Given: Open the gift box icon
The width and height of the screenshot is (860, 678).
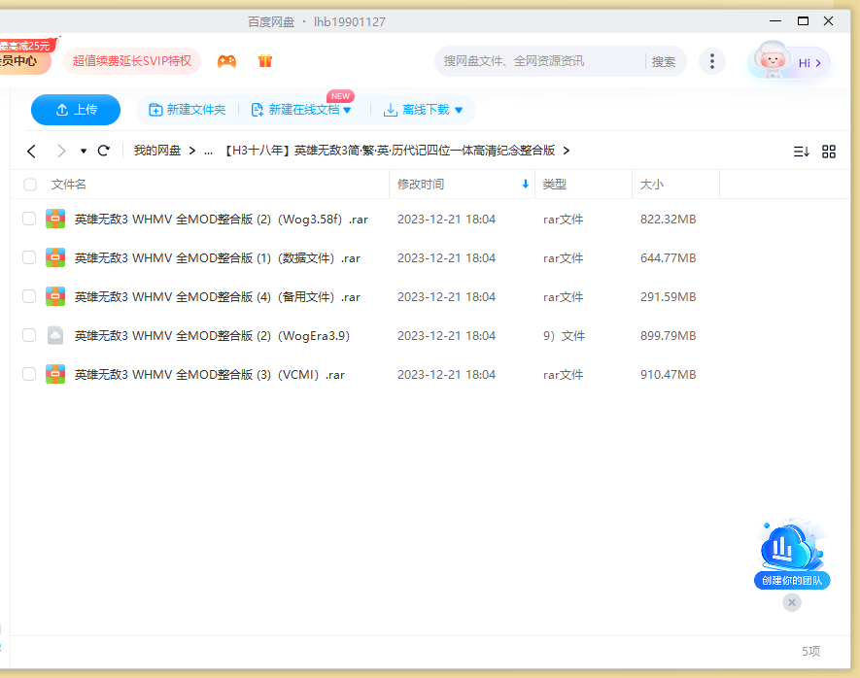Looking at the screenshot, I should click(x=265, y=61).
